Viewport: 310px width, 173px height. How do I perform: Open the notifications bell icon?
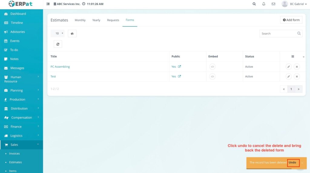coord(264,4)
